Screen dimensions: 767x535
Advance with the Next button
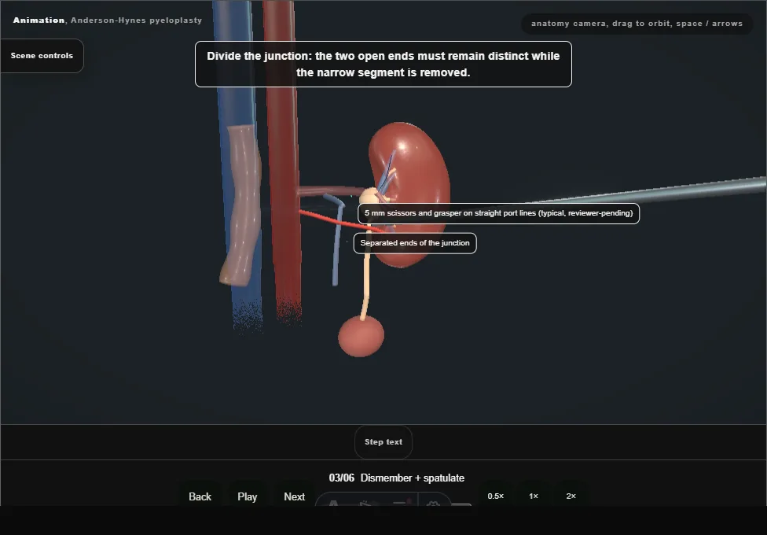[x=295, y=496]
